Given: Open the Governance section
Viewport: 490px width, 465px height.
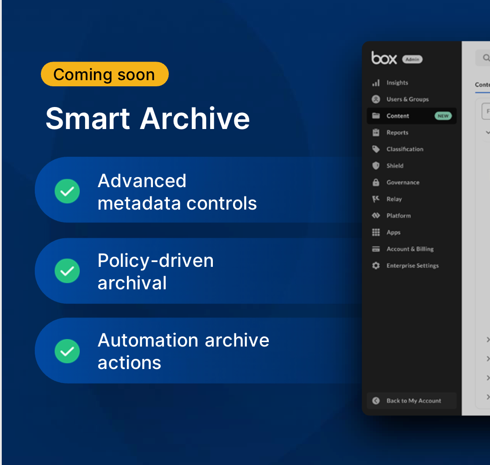Looking at the screenshot, I should (x=403, y=182).
